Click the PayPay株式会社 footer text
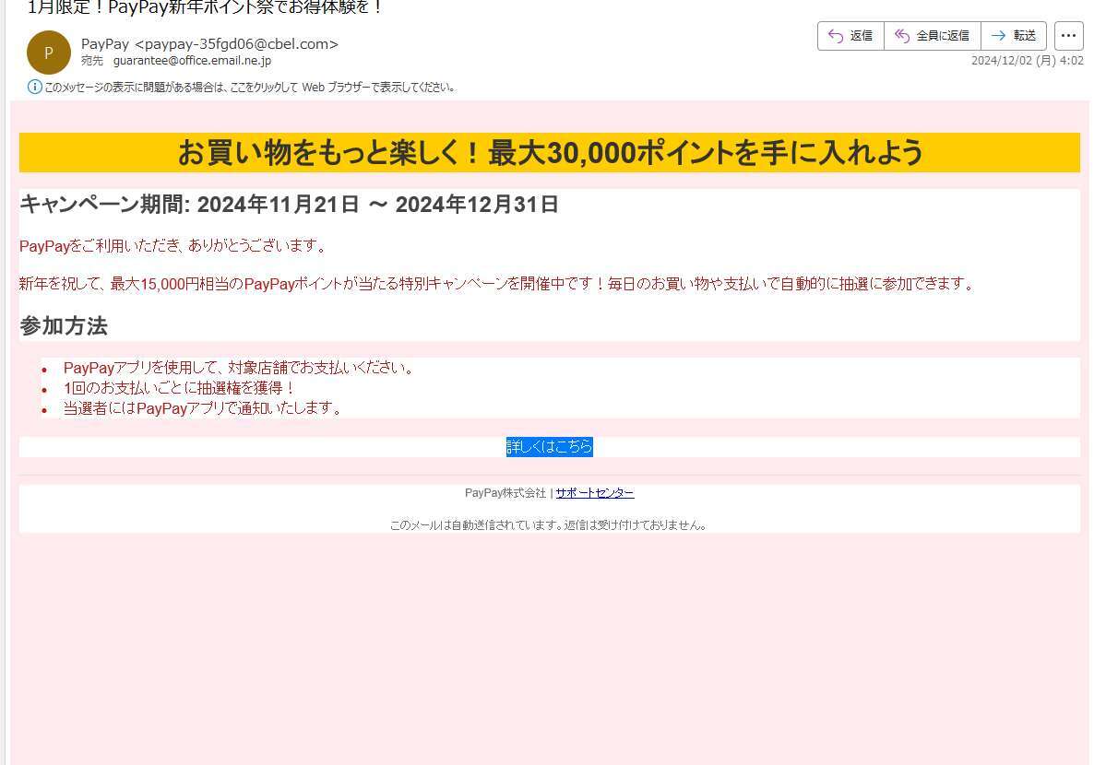This screenshot has width=1094, height=765. point(505,493)
